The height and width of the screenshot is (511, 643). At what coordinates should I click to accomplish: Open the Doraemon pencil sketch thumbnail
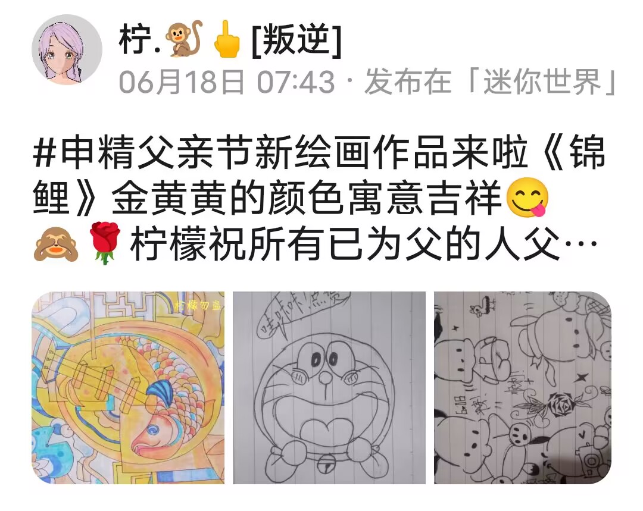[x=329, y=388]
